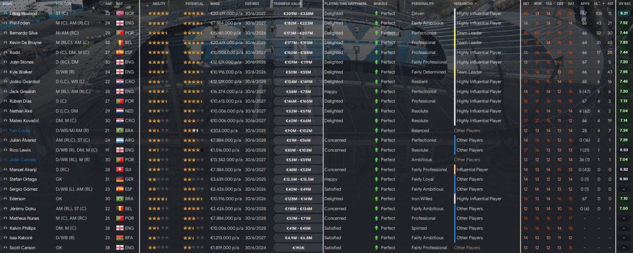
Task: Sort by the Personality column header
Action: coord(422,3)
